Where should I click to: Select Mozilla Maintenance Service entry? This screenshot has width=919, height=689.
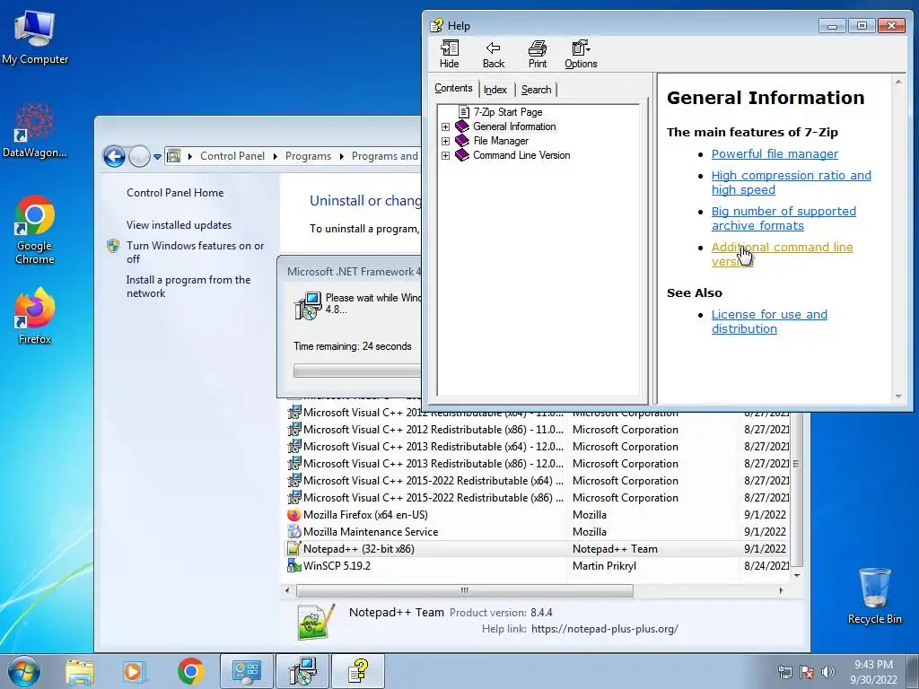[538, 531]
